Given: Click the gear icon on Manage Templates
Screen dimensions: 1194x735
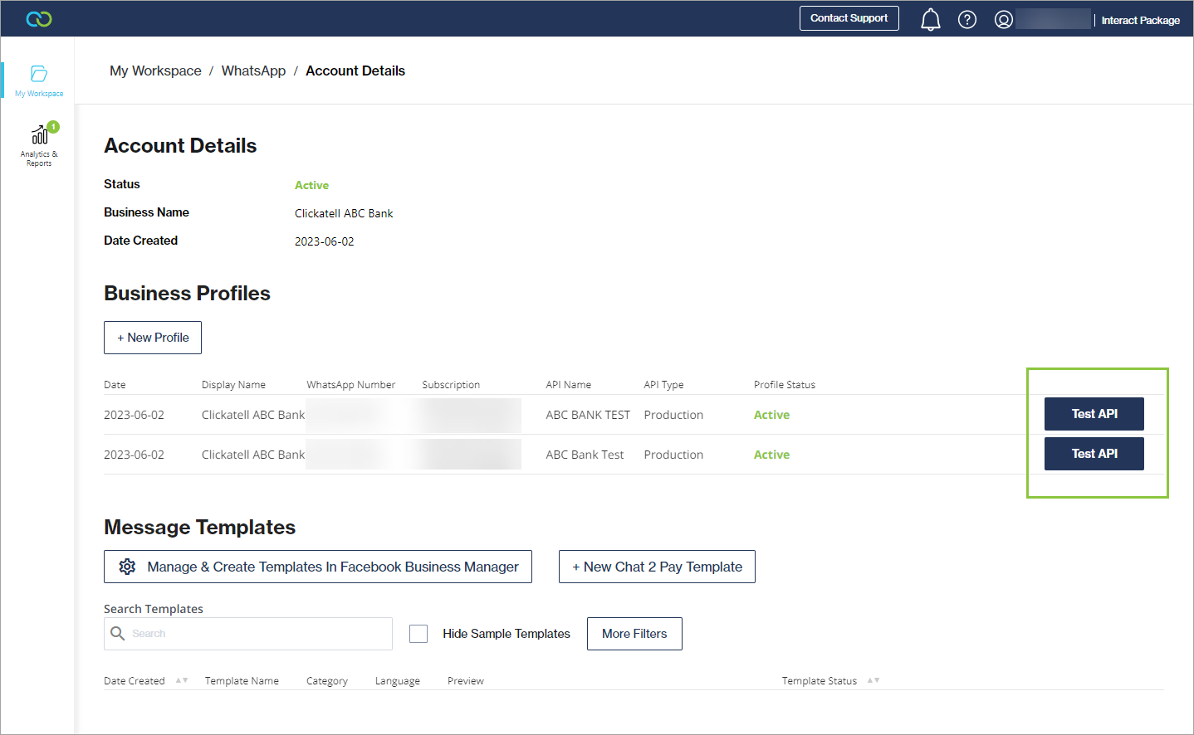Looking at the screenshot, I should pyautogui.click(x=127, y=567).
